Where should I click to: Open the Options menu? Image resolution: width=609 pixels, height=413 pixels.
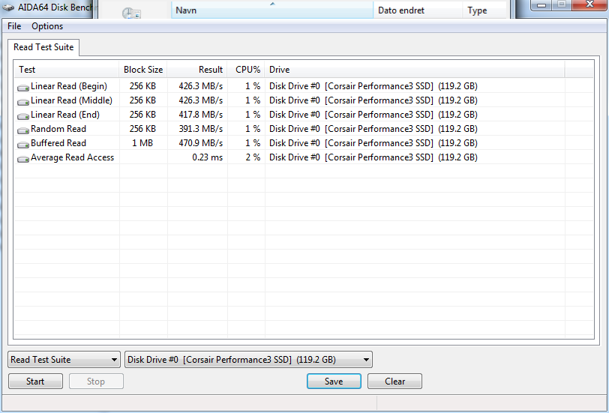(x=47, y=26)
